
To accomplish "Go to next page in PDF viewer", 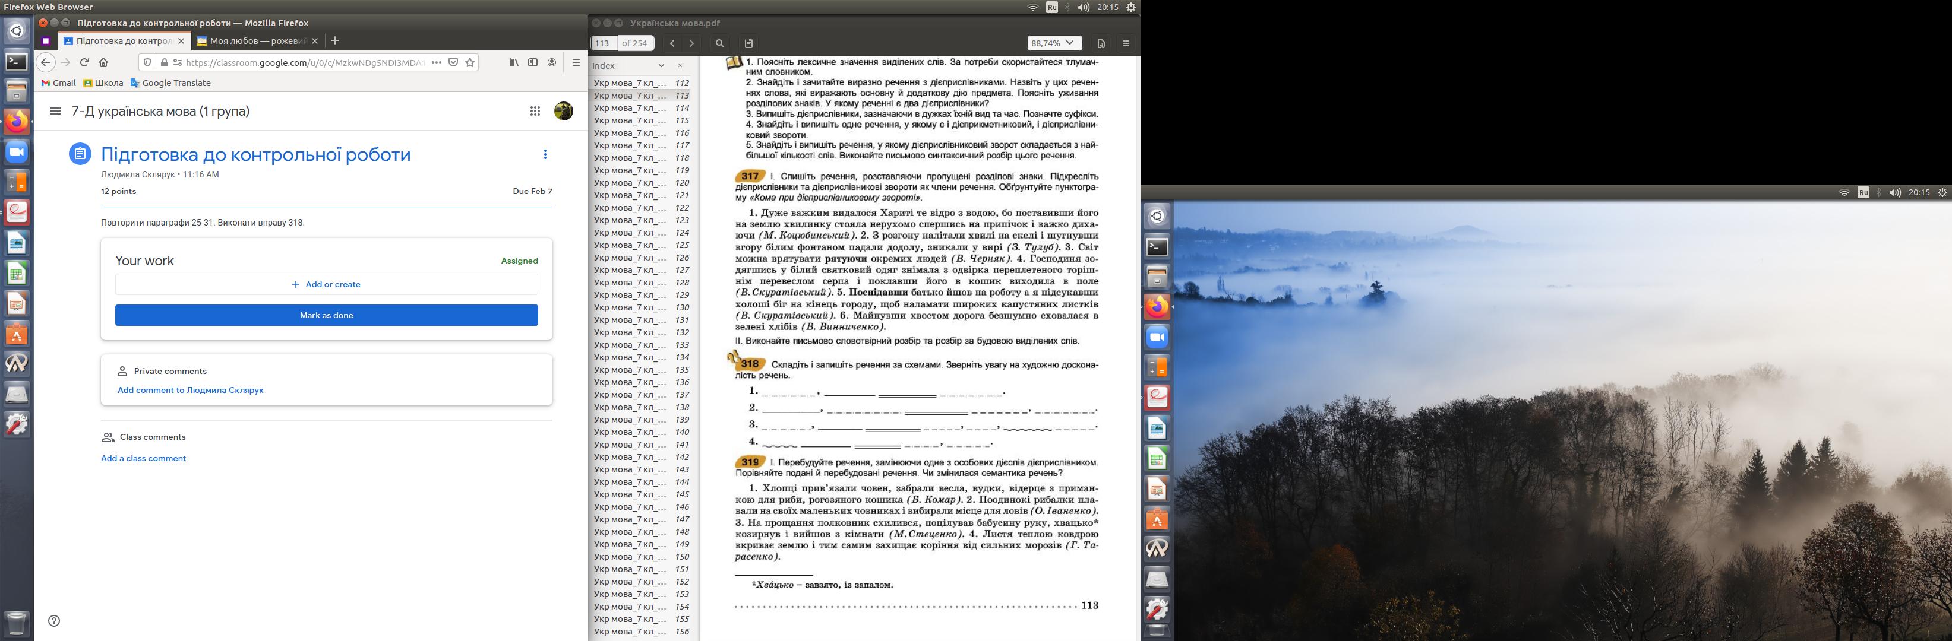I will click(691, 44).
